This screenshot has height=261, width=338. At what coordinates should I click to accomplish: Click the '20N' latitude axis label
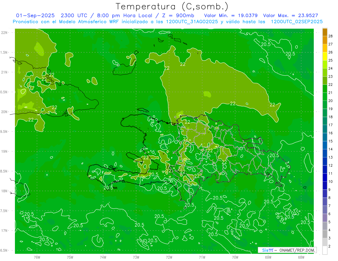(x=4, y=112)
